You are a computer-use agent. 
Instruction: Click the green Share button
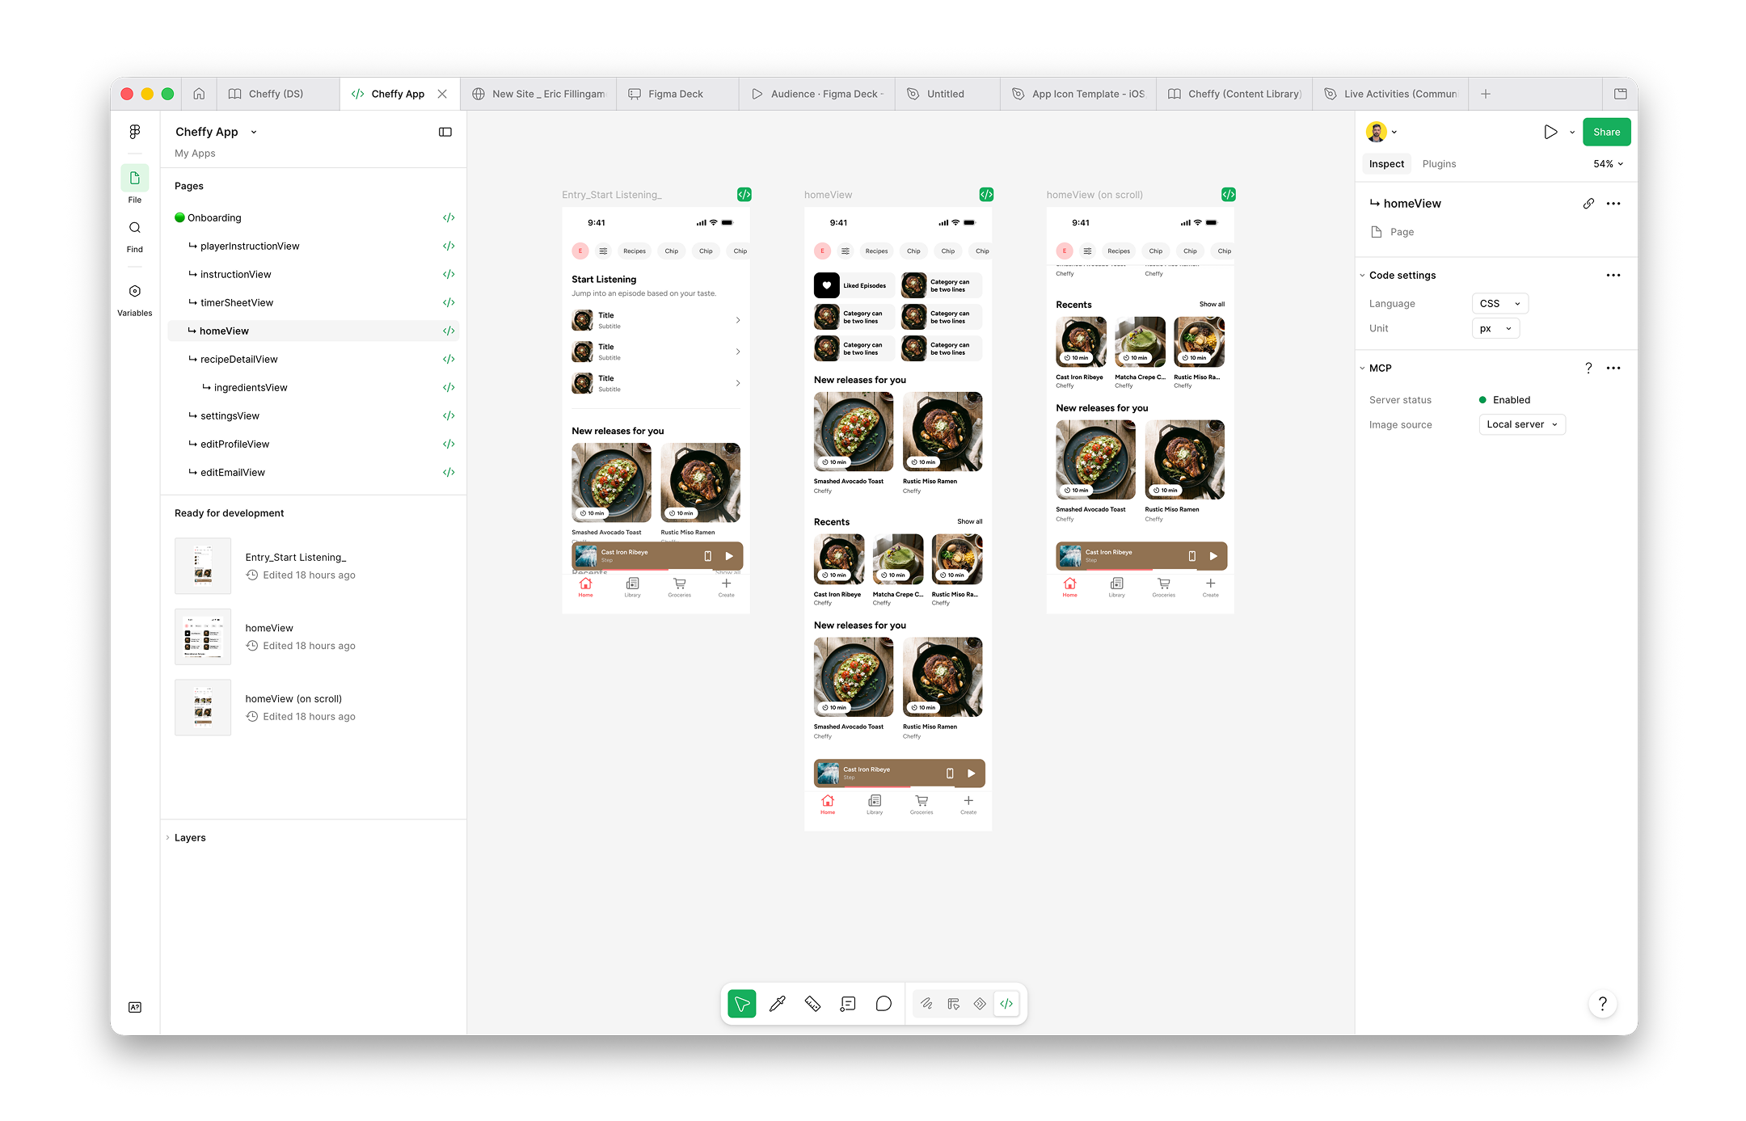pyautogui.click(x=1606, y=132)
